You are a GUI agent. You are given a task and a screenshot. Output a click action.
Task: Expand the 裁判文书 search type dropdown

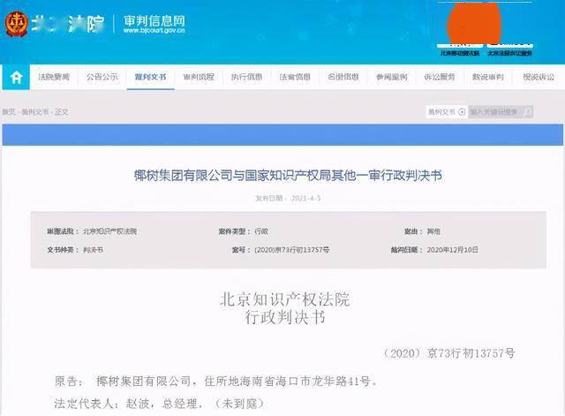[447, 112]
